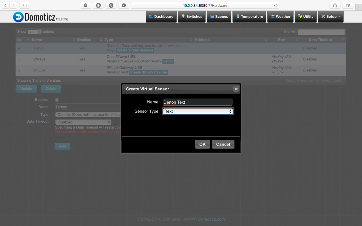362x226 pixels.
Task: Click the Add button
Action: pyautogui.click(x=63, y=146)
